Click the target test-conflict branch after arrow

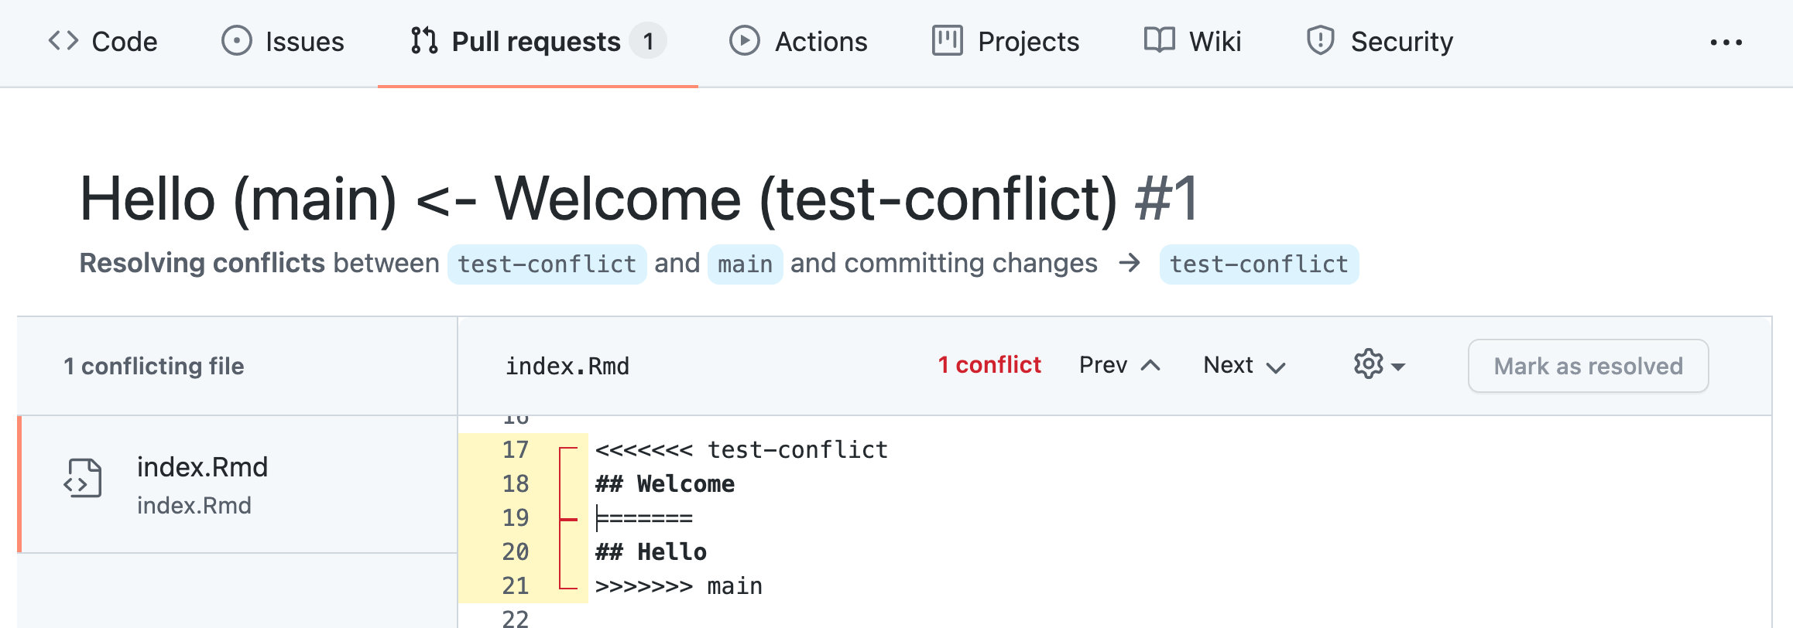click(1259, 265)
